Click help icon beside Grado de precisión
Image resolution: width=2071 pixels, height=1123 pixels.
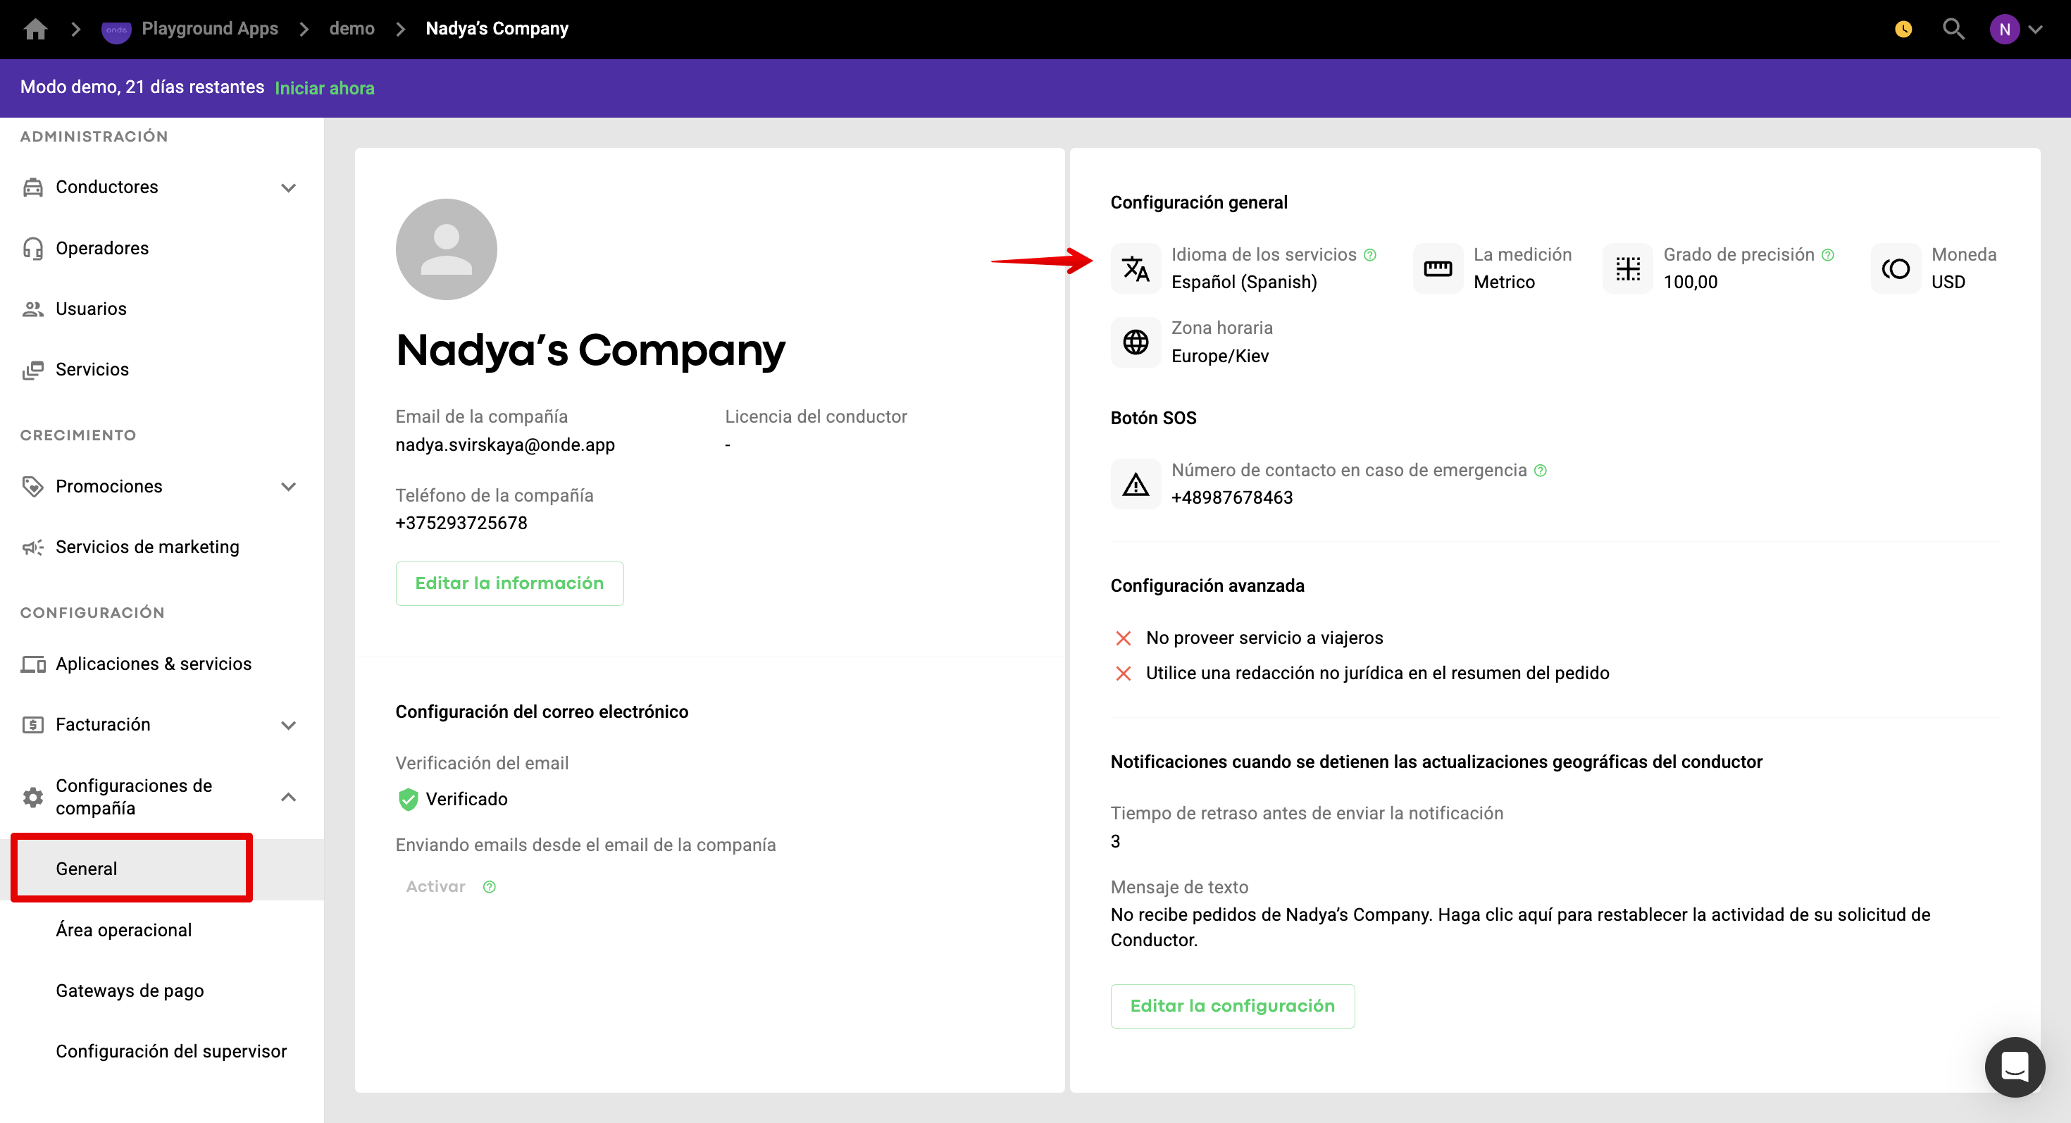point(1827,255)
